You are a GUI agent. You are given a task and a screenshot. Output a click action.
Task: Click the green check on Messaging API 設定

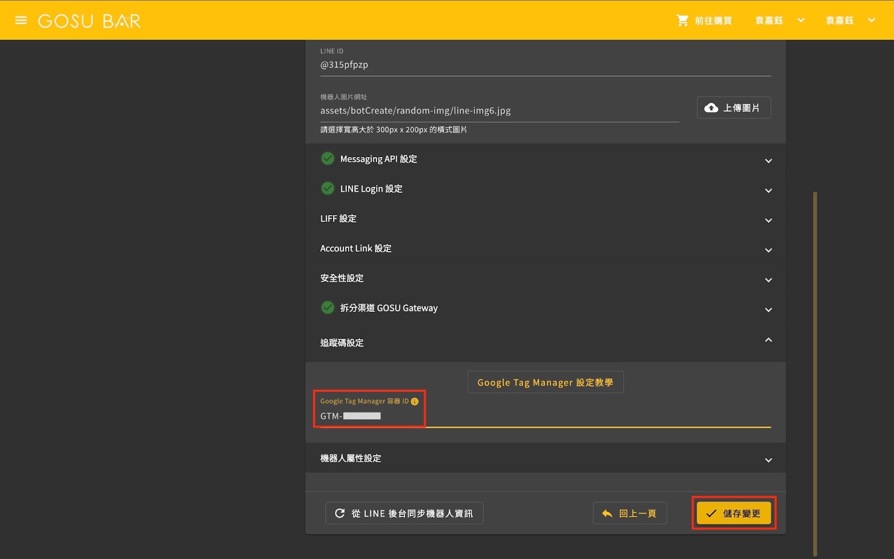(328, 159)
